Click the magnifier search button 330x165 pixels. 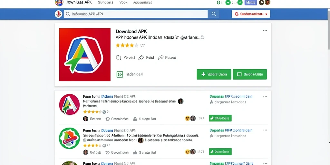click(214, 14)
